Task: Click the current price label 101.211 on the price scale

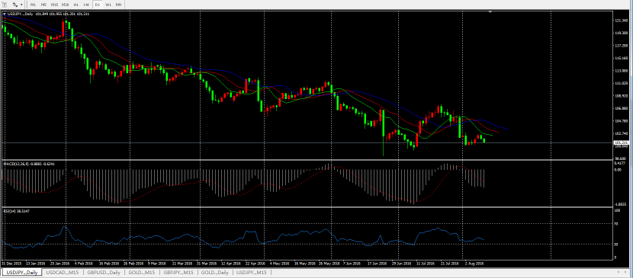Action: [622, 142]
